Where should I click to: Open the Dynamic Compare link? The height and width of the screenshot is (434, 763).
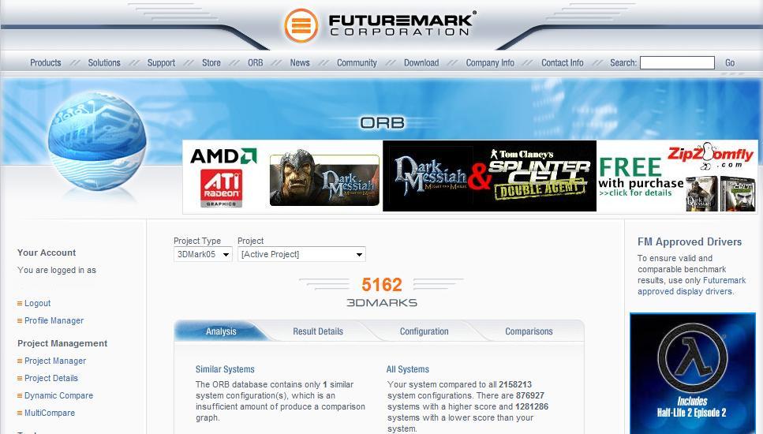[58, 395]
